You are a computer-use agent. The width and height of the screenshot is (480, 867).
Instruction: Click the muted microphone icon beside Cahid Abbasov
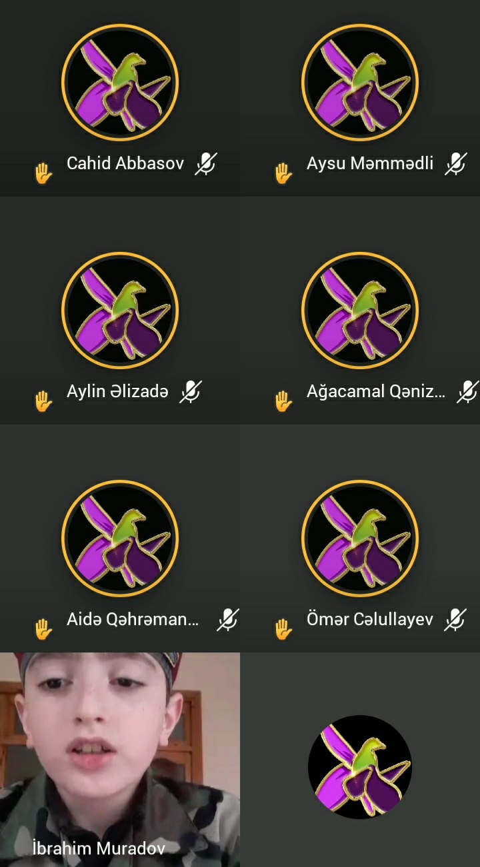pos(206,164)
